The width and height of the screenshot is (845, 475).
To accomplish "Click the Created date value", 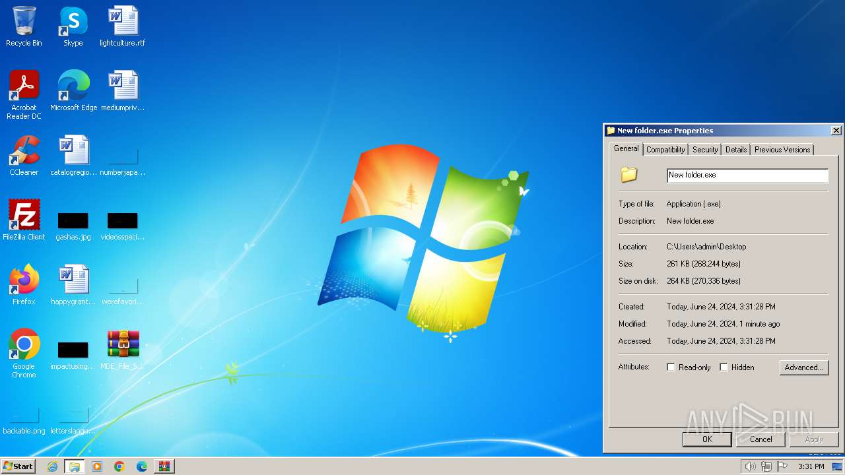I will [721, 307].
